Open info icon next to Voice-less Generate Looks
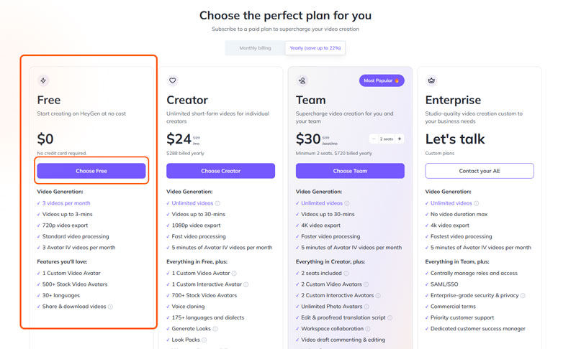The width and height of the screenshot is (576, 349). click(x=215, y=329)
